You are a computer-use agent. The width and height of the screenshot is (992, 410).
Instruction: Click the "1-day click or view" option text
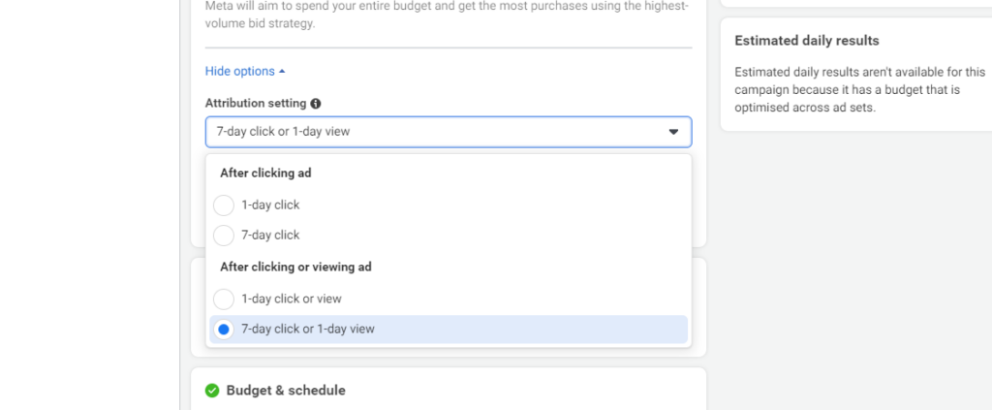tap(292, 299)
